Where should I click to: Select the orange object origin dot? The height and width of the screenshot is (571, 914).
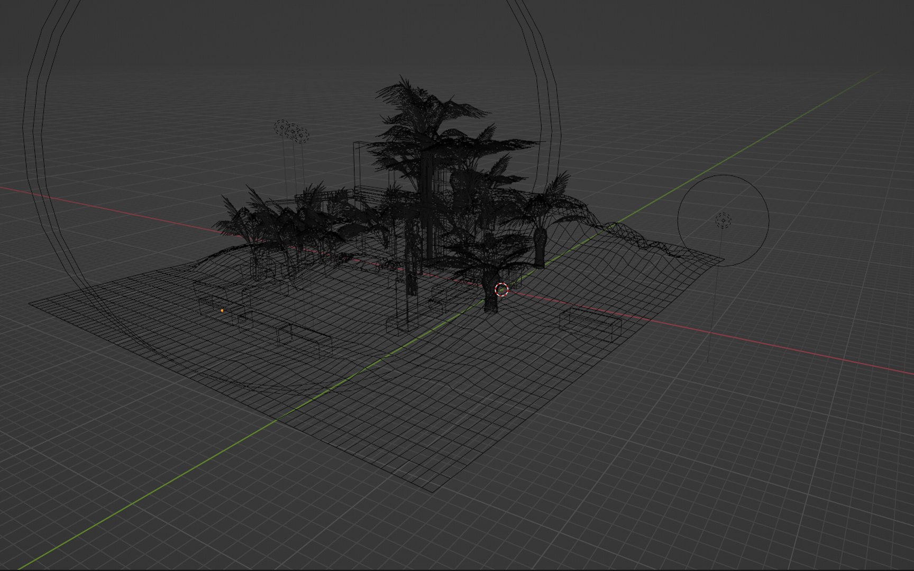(222, 311)
